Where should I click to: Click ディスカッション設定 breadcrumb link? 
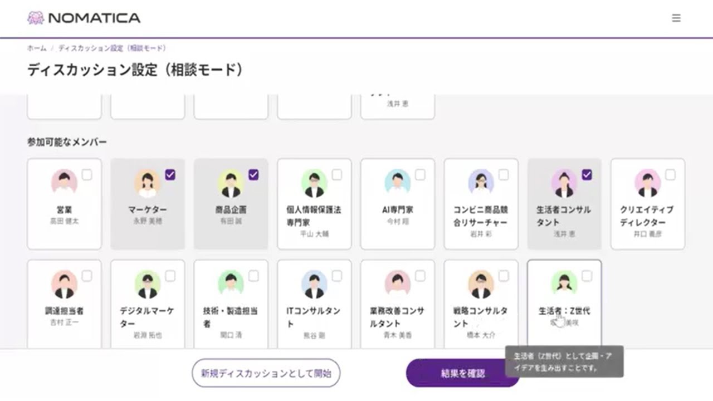[112, 48]
